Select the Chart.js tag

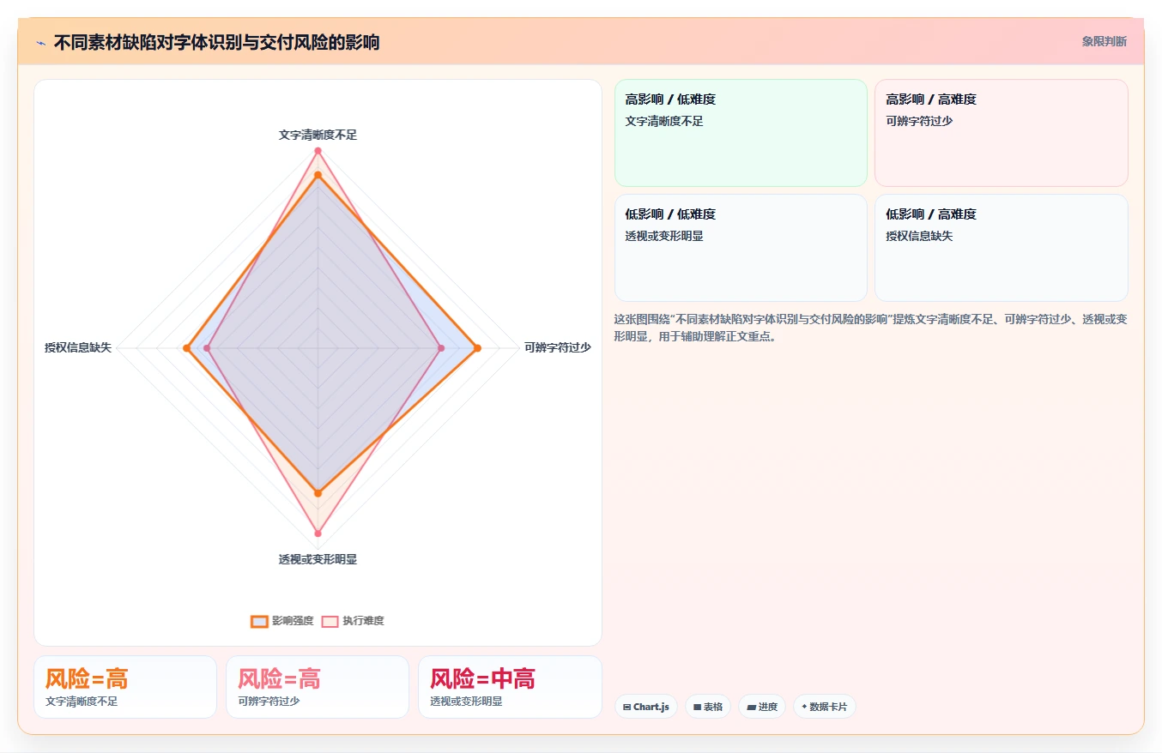(x=645, y=707)
